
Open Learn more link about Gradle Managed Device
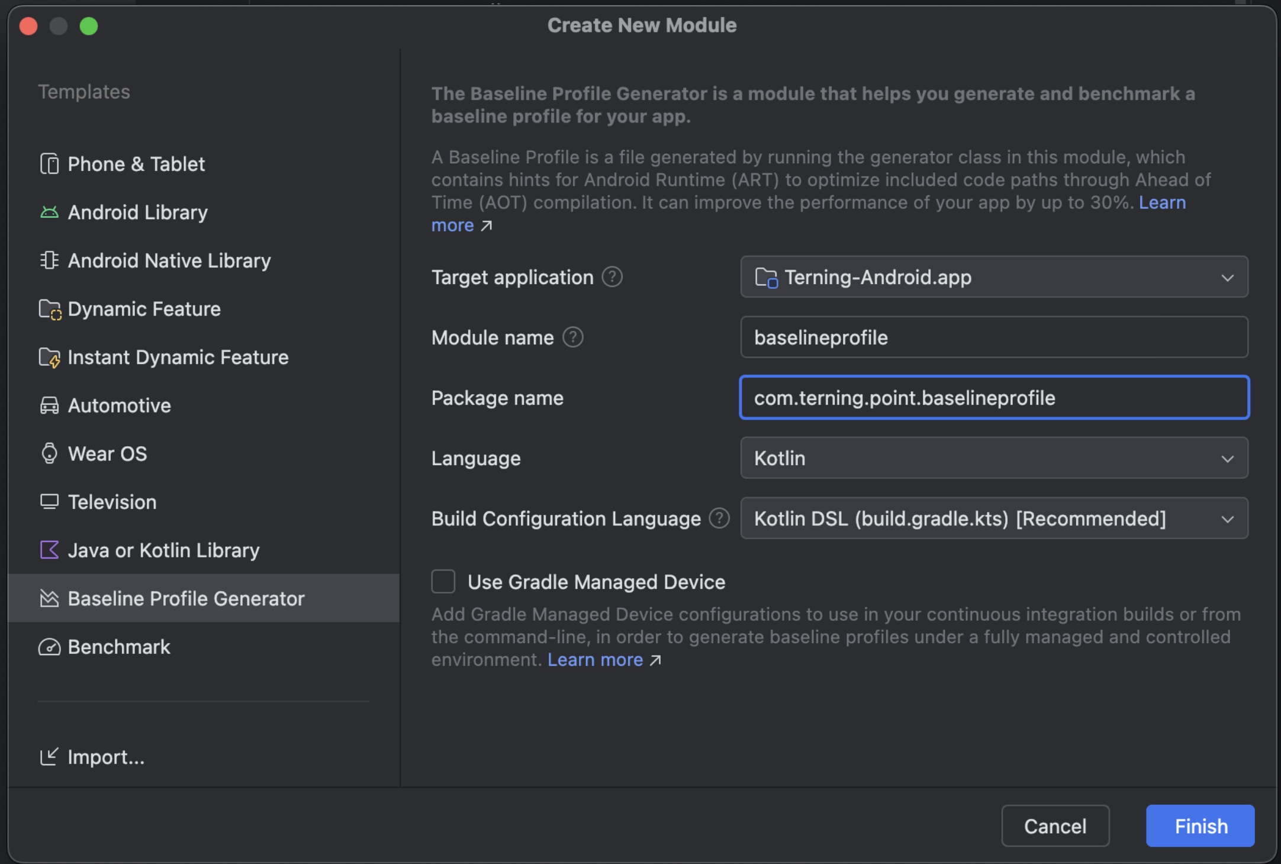(596, 659)
